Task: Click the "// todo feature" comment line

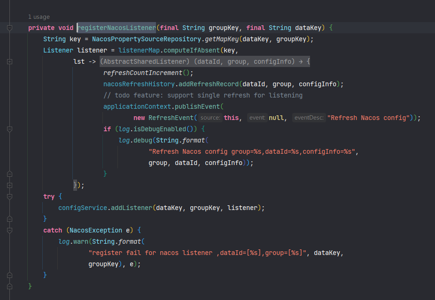Action: click(x=203, y=95)
